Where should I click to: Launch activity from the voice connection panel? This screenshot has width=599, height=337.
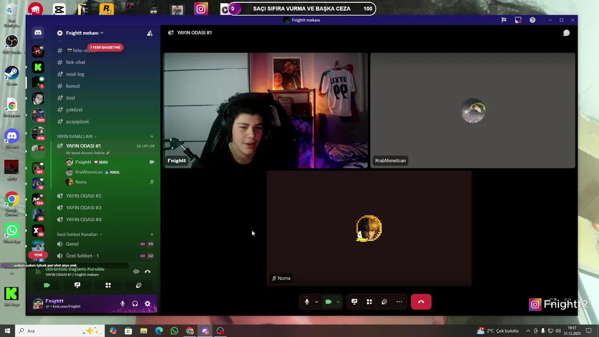108,285
